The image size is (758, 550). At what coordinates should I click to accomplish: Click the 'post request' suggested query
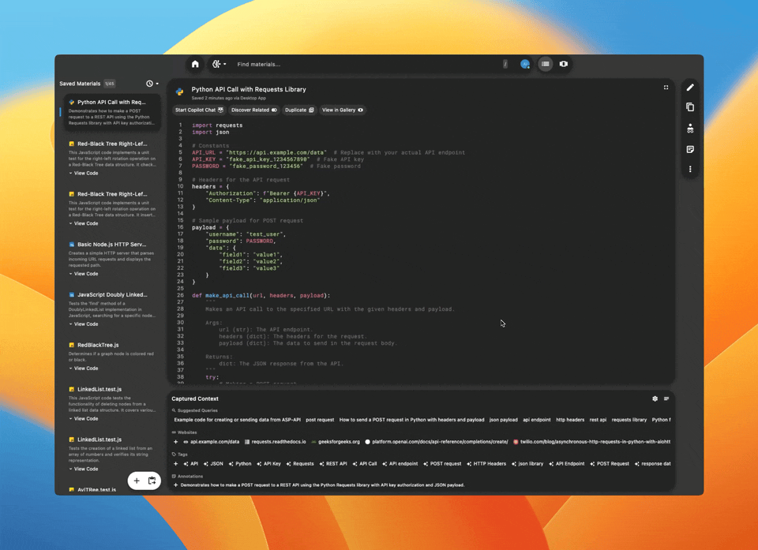click(x=320, y=420)
